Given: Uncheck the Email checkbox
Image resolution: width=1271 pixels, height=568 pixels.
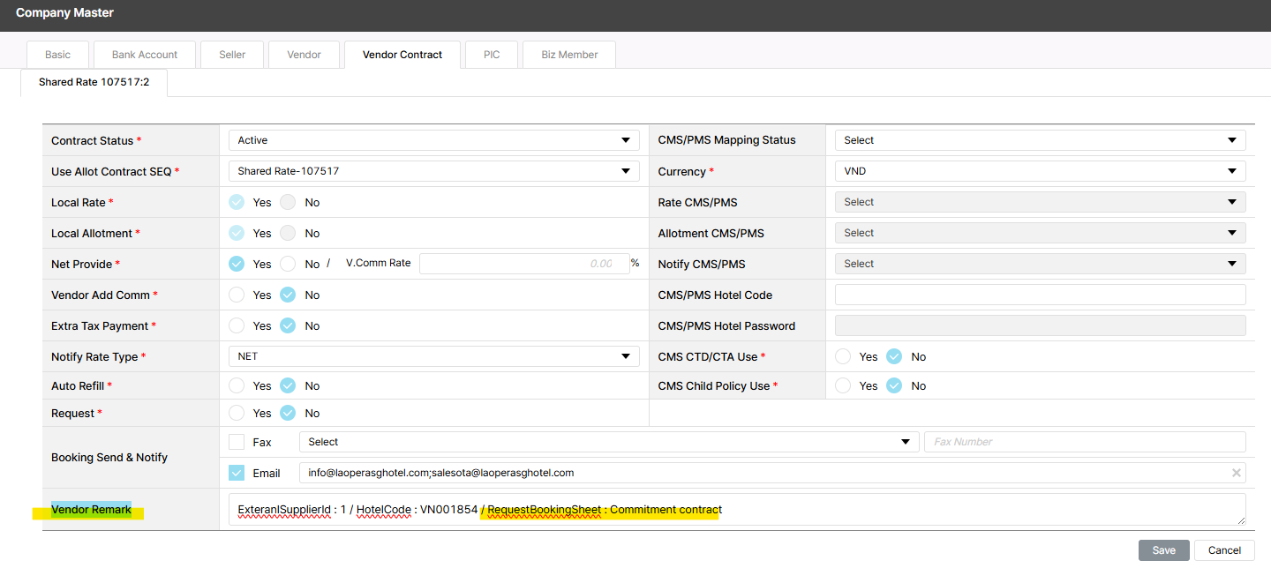Looking at the screenshot, I should pyautogui.click(x=237, y=473).
